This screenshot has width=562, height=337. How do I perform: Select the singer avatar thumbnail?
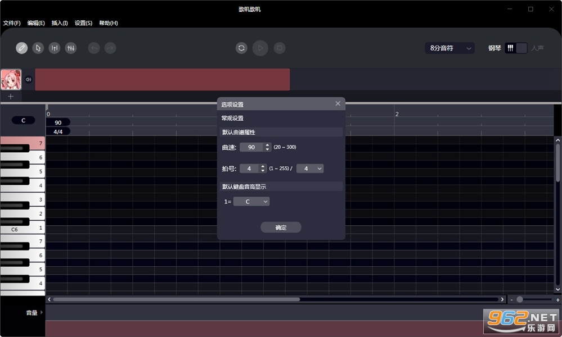[x=11, y=79]
